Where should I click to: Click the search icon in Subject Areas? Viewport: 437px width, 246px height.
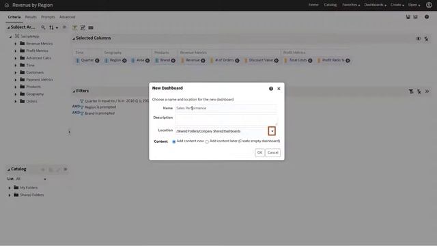(x=43, y=27)
